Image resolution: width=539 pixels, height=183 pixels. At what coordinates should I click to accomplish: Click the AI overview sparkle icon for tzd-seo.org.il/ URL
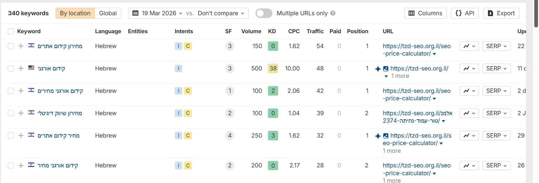(x=378, y=69)
